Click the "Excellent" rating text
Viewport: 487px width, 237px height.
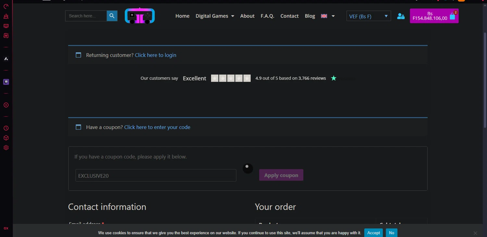(x=194, y=78)
